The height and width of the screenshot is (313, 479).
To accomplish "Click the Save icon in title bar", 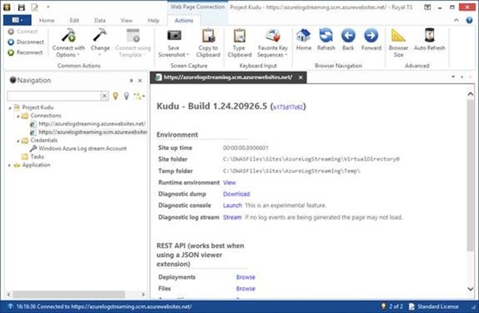I will pos(21,7).
